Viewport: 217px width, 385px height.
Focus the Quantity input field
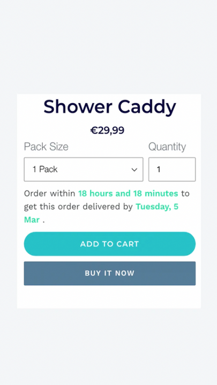[172, 170]
